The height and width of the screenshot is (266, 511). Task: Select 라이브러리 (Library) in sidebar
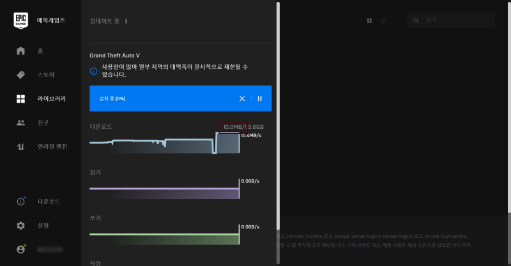pos(52,99)
